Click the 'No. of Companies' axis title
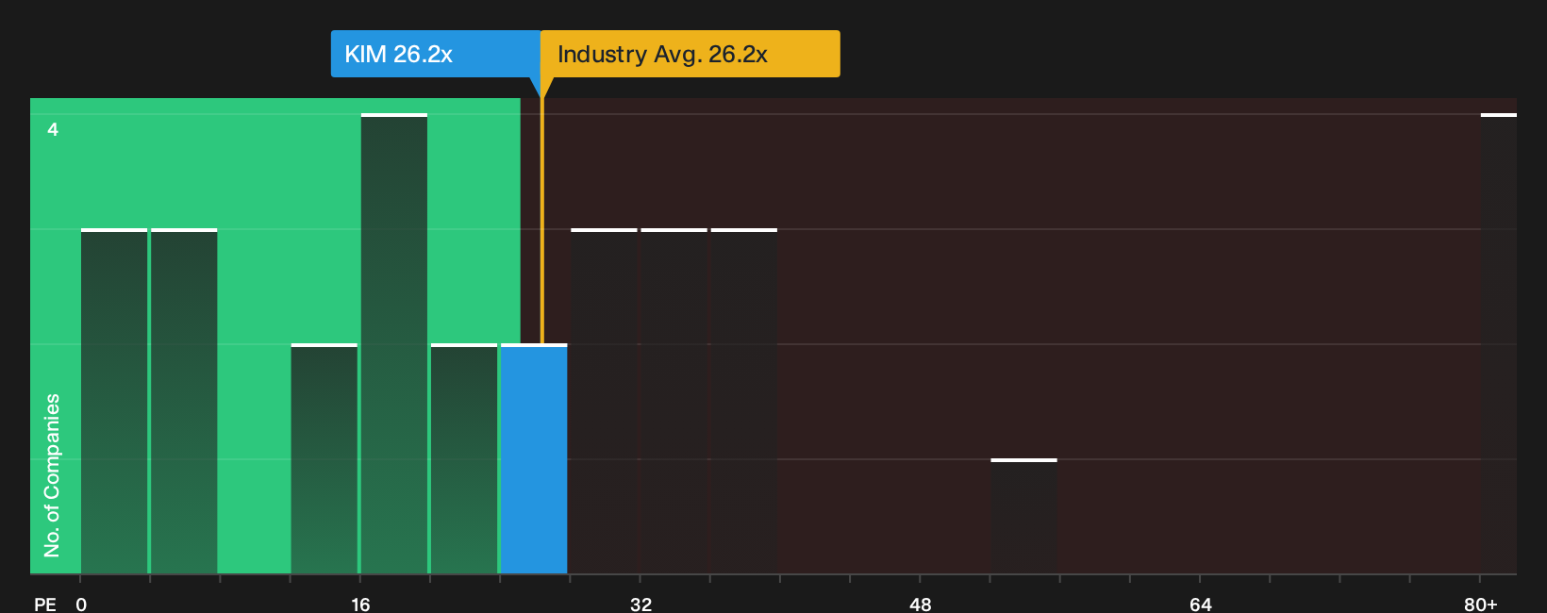The image size is (1547, 613). pos(52,475)
